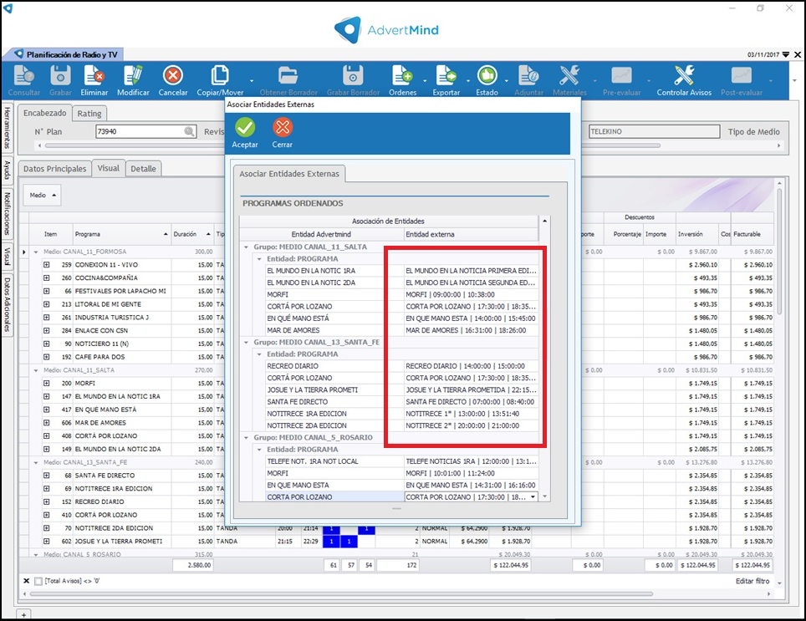Open the Ordenes dropdown arrow
This screenshot has width=806, height=621.
(425, 80)
